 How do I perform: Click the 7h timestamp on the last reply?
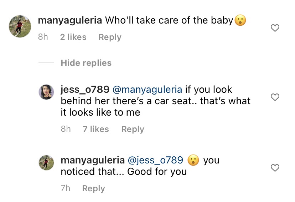click(66, 188)
